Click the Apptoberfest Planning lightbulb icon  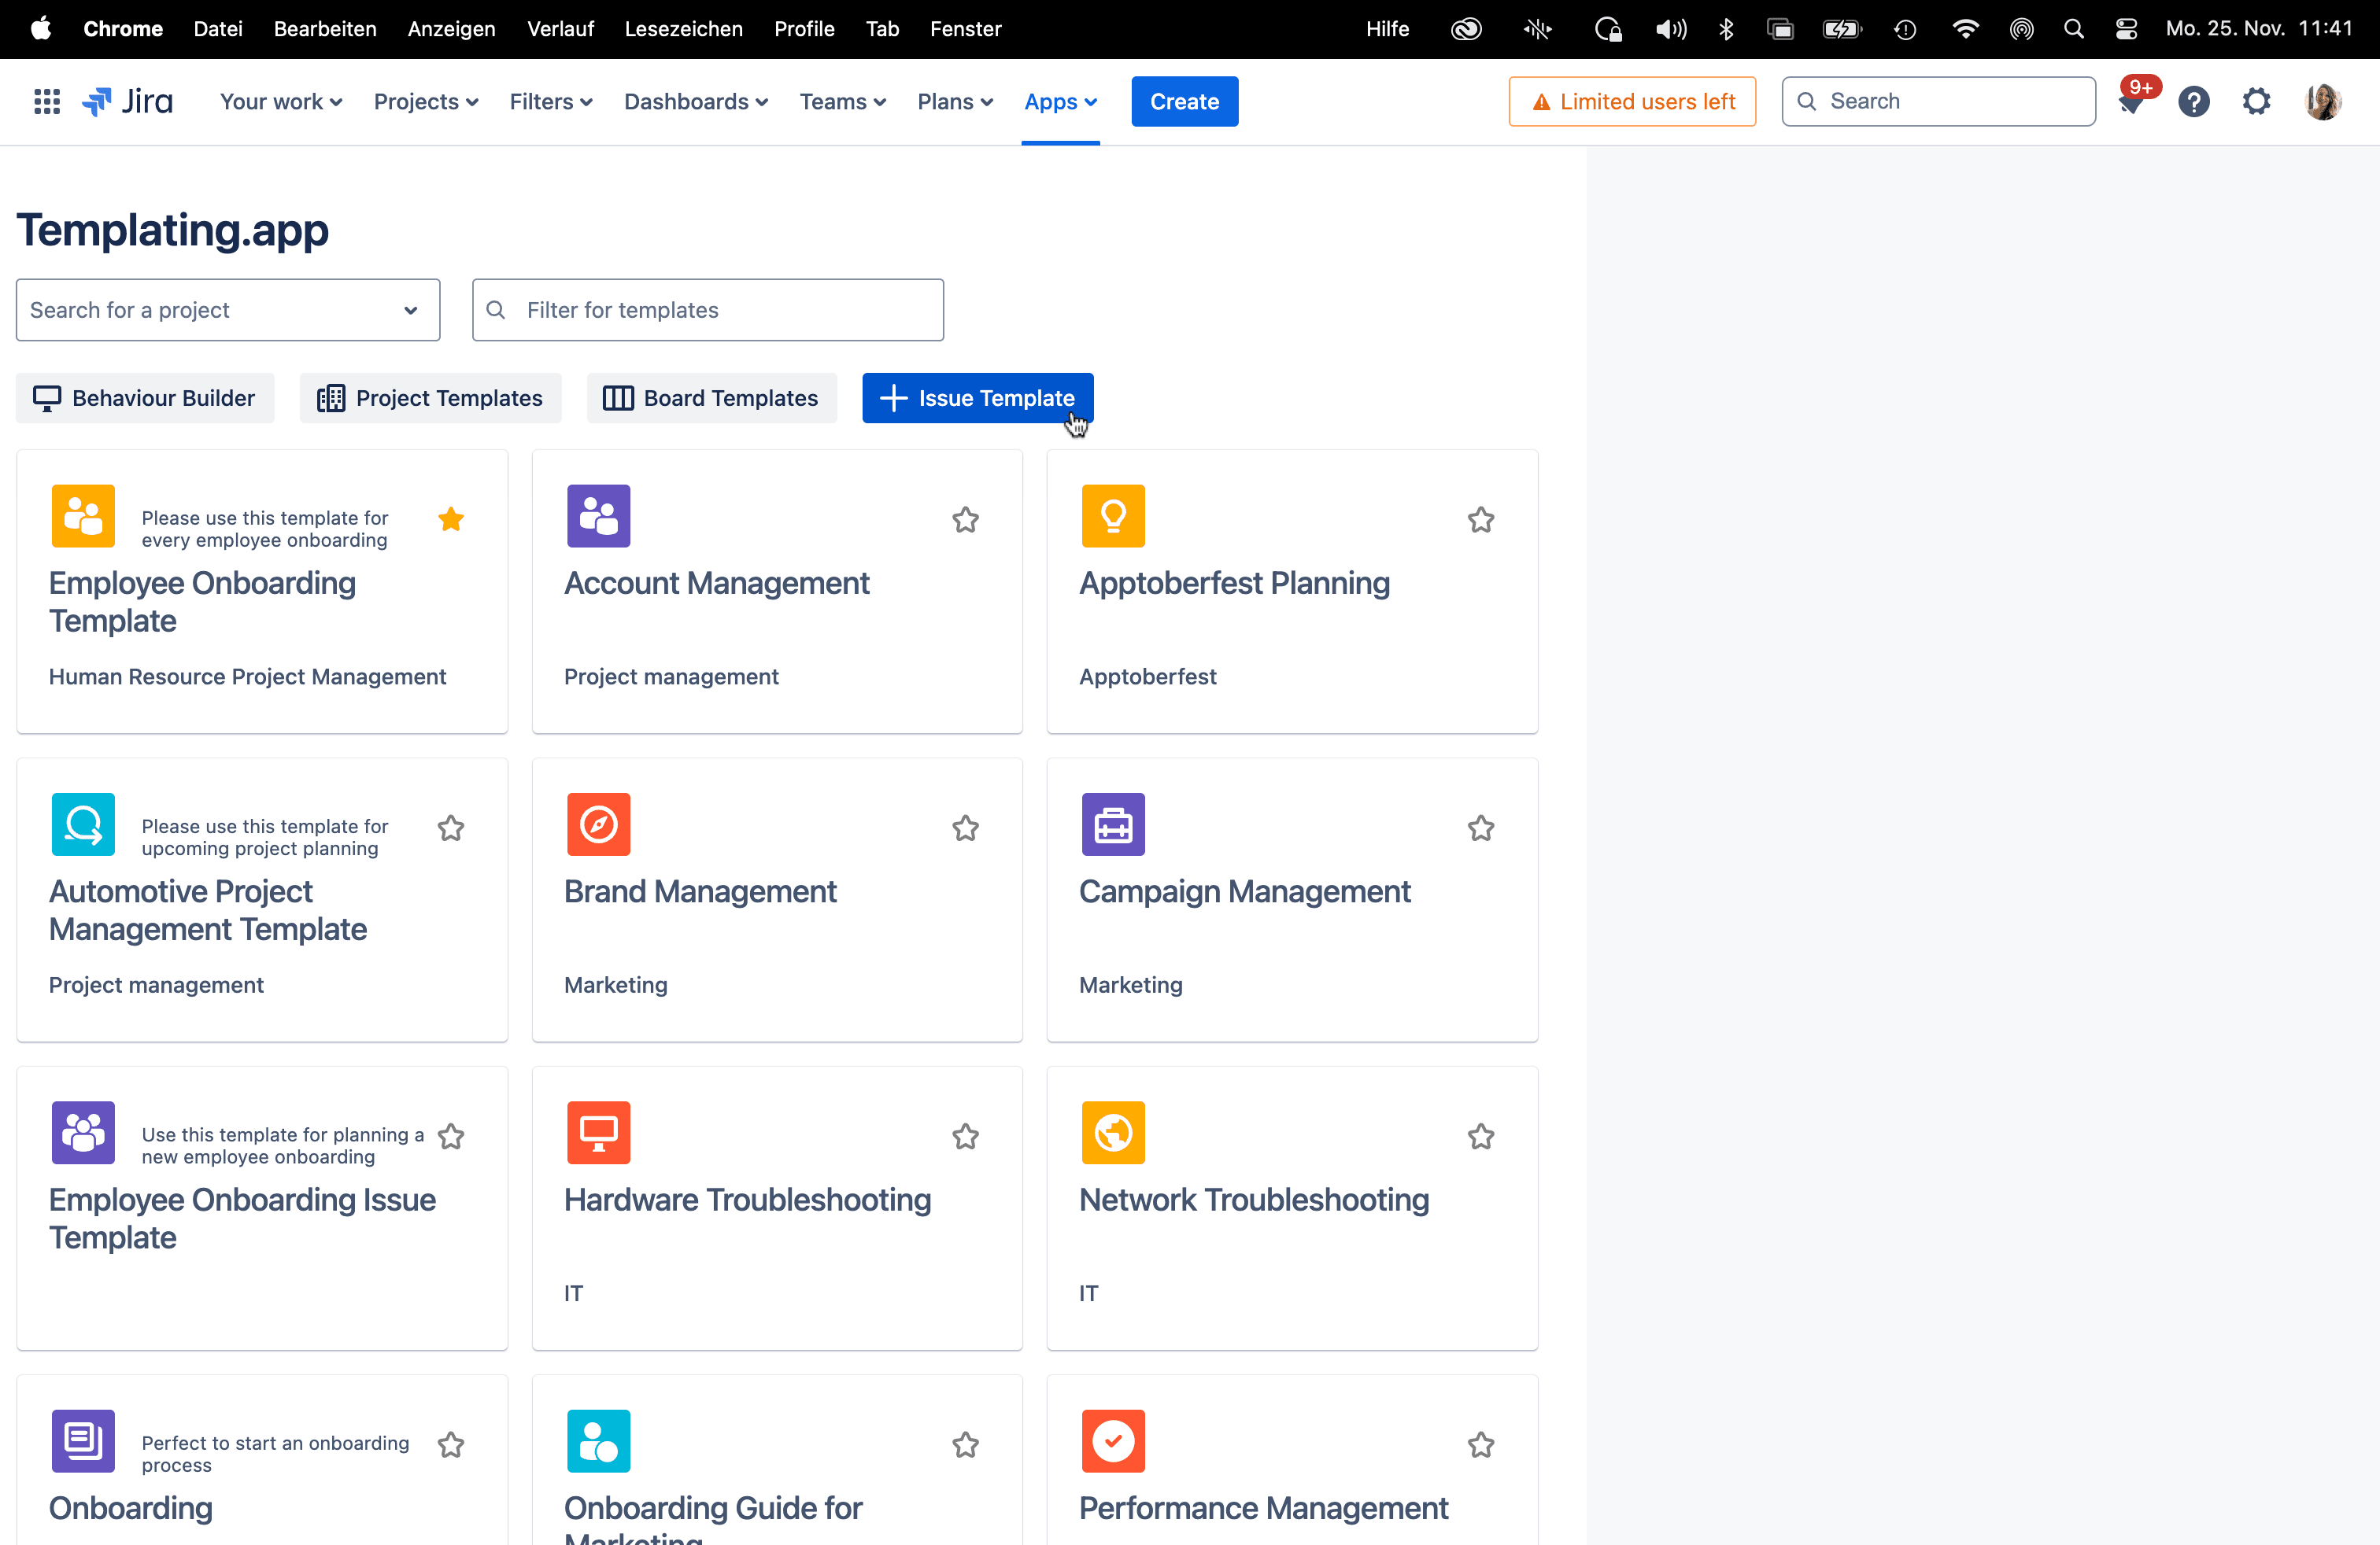[x=1112, y=516]
